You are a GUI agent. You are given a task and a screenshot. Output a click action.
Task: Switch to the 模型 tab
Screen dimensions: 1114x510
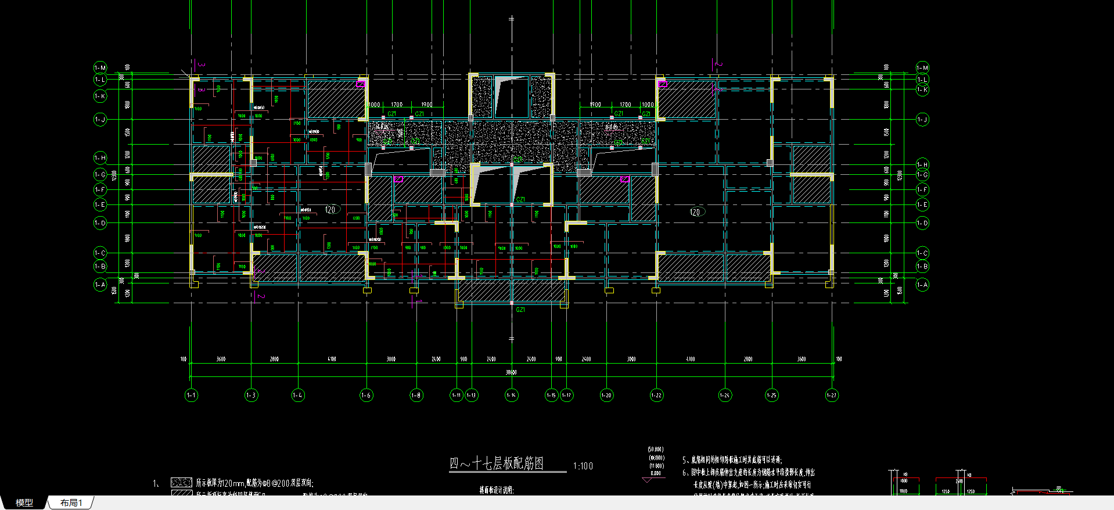tap(24, 502)
